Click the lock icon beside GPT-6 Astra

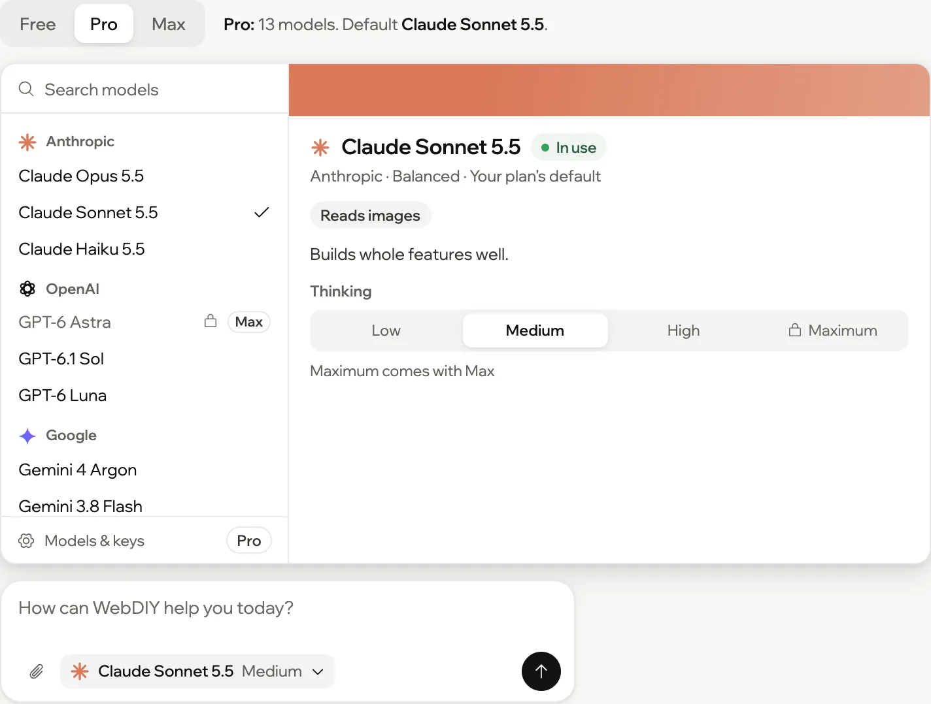(x=211, y=321)
